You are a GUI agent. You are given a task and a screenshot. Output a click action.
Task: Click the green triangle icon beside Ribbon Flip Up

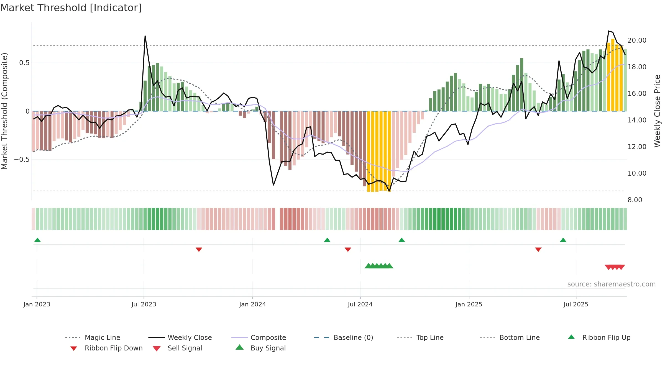point(571,337)
